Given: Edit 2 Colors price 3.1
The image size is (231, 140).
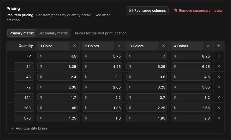Looking at the screenshot, I should (x=102, y=77).
